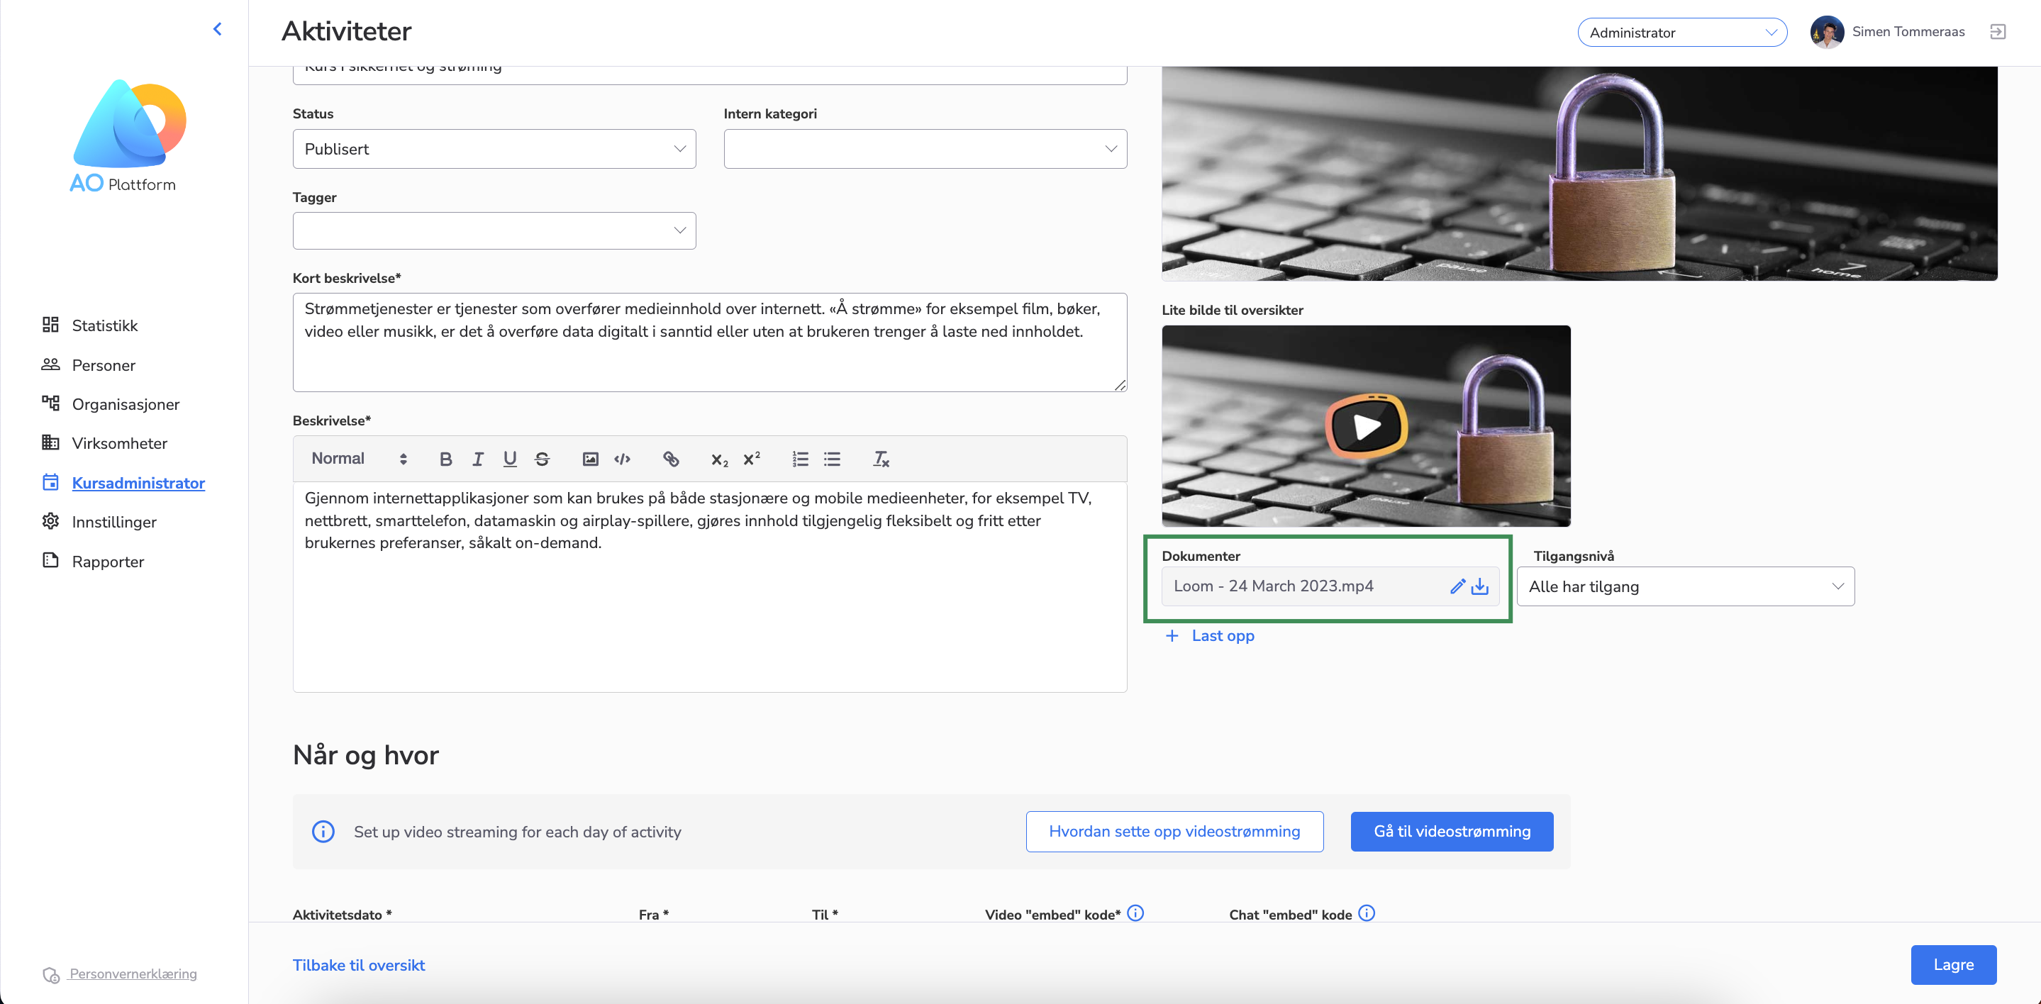Click the AO Plattform logo
Viewport: 2041px width, 1004px height.
pos(127,135)
